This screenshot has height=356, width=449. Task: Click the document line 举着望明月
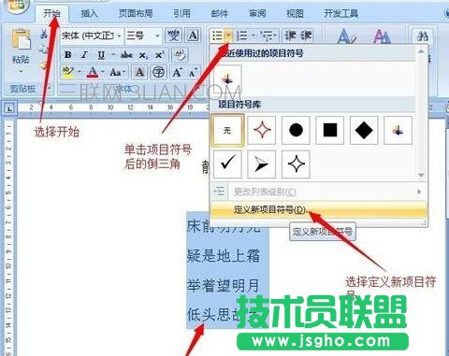pos(224,286)
